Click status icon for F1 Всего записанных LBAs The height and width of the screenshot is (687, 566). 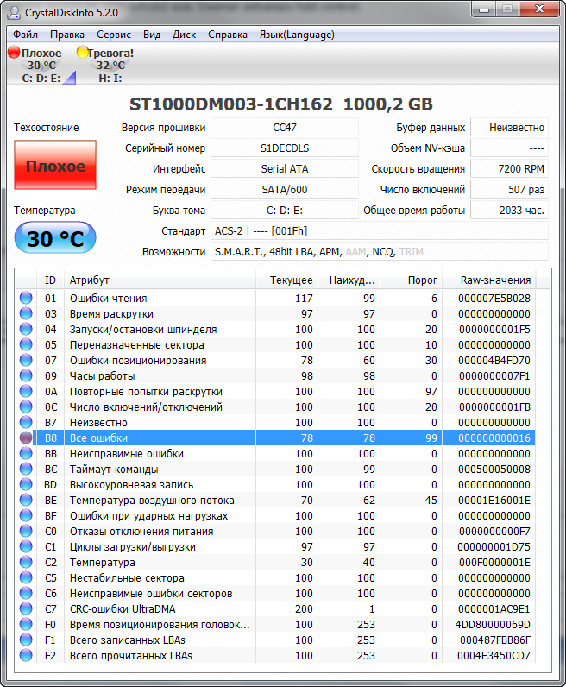[x=26, y=640]
